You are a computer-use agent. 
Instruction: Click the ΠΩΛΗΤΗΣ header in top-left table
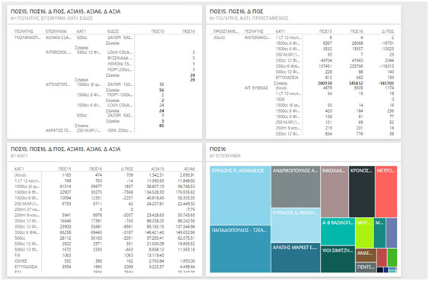(x=24, y=31)
